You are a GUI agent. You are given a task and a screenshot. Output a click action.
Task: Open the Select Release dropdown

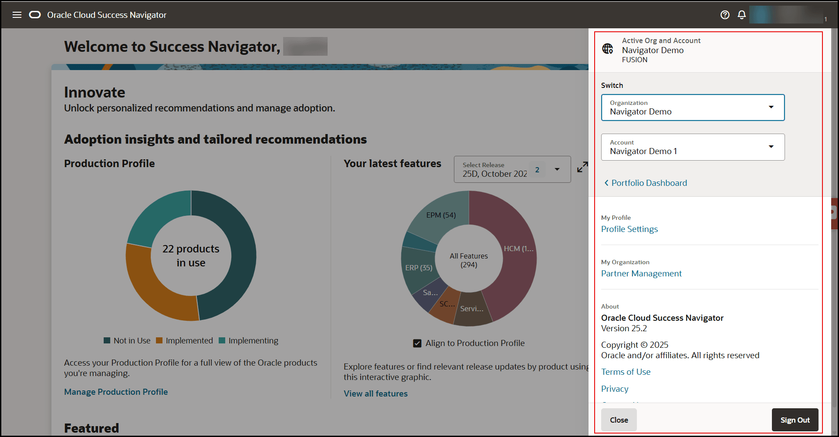pos(512,169)
